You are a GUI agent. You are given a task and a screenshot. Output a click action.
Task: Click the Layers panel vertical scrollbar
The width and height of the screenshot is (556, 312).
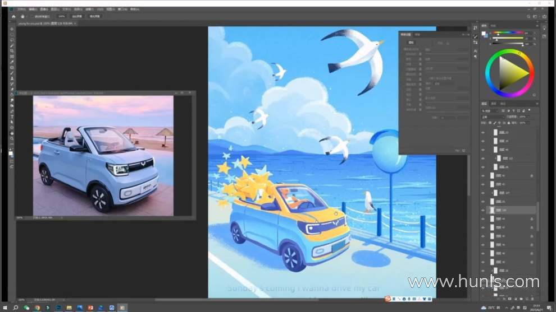(x=538, y=216)
